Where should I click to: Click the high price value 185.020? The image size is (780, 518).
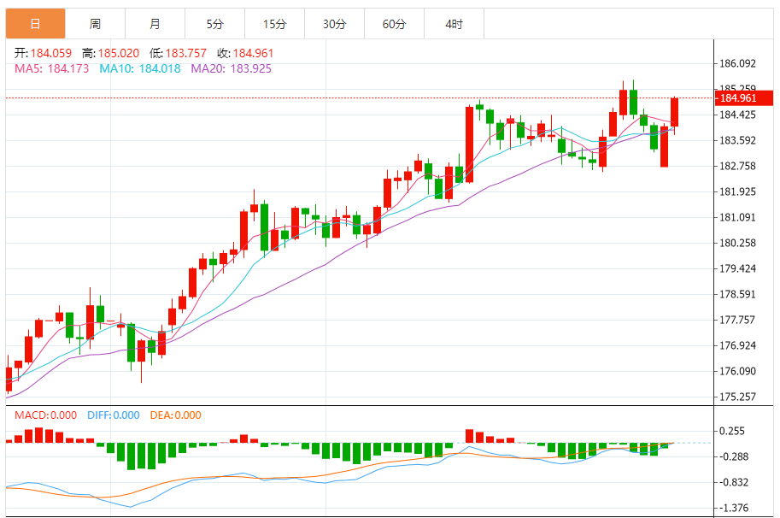click(x=121, y=53)
